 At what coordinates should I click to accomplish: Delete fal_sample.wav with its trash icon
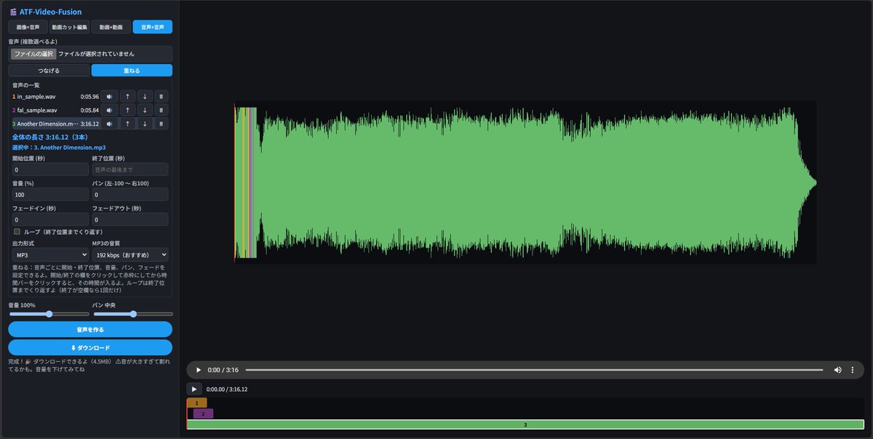pyautogui.click(x=162, y=110)
